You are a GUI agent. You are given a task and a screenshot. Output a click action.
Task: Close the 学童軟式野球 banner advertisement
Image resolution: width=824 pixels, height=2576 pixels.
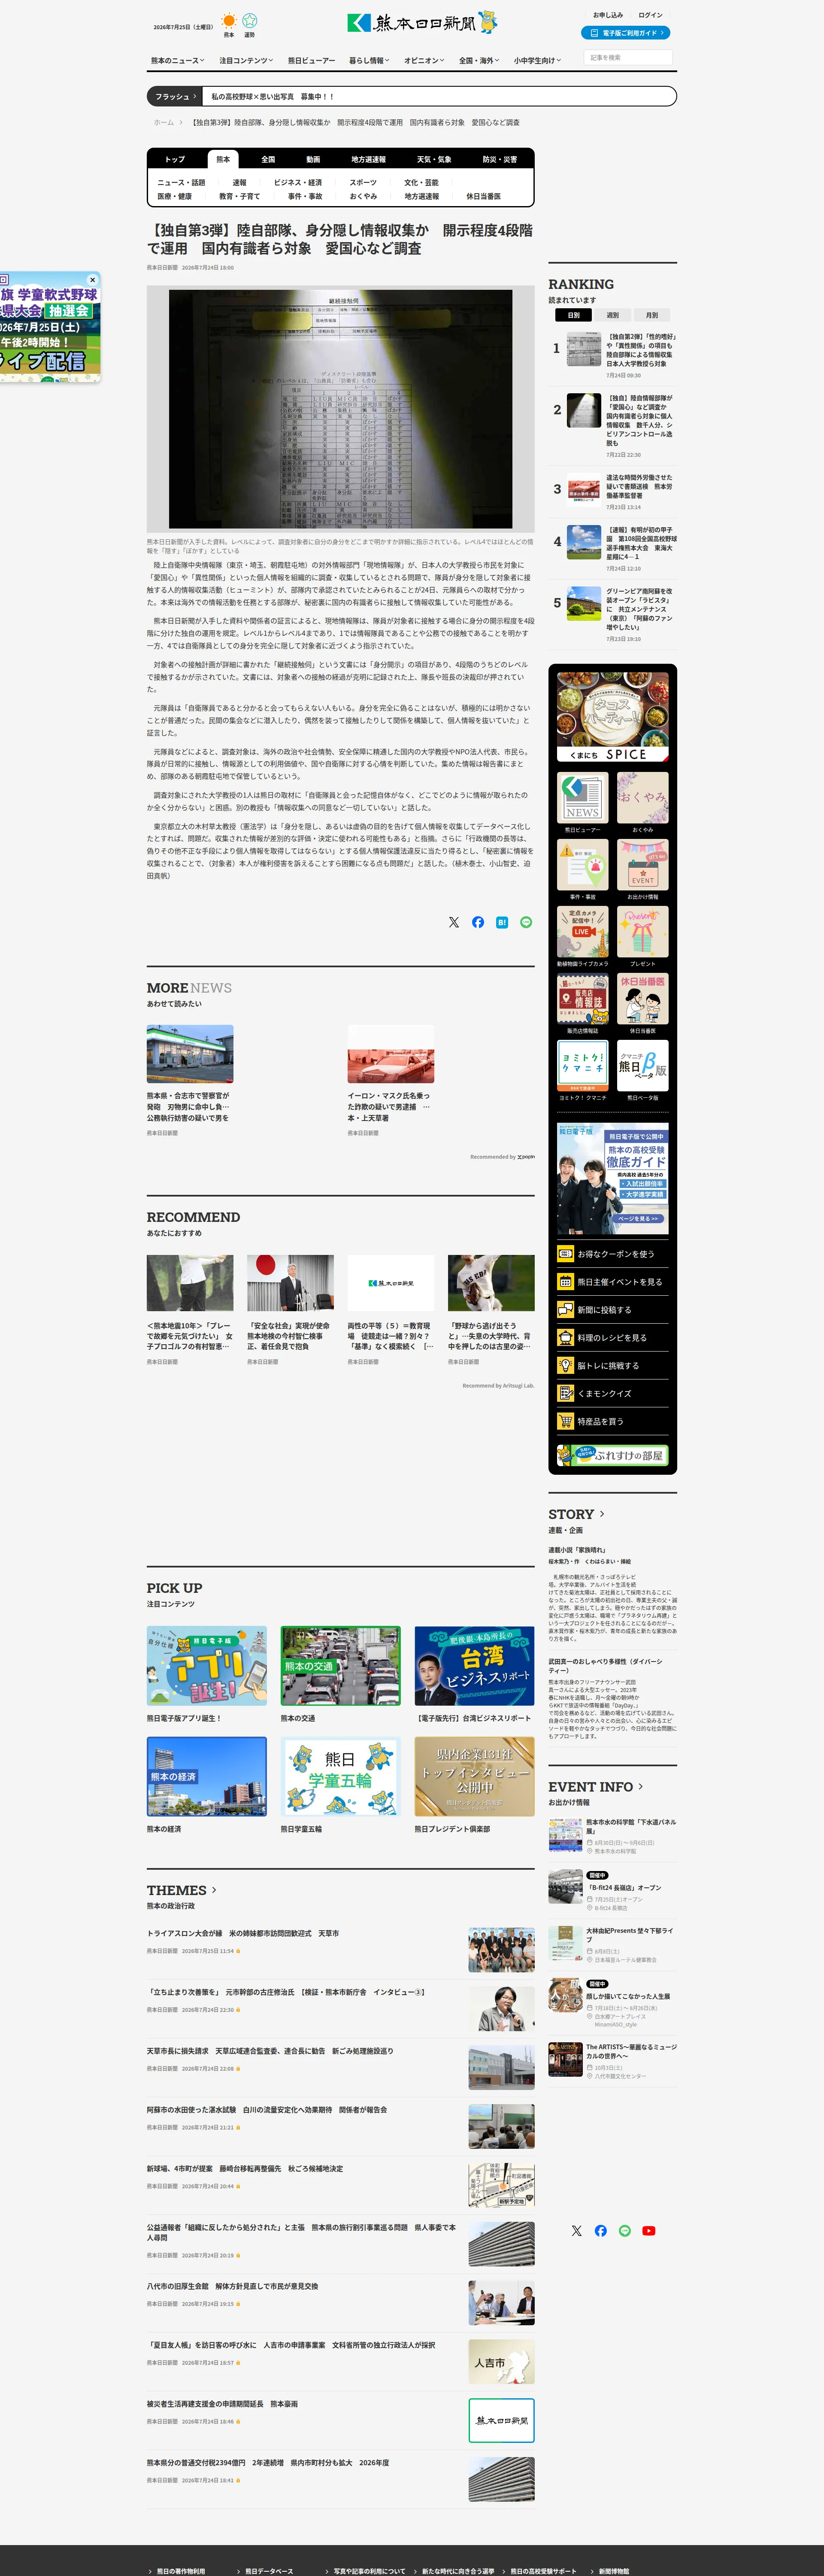(92, 280)
